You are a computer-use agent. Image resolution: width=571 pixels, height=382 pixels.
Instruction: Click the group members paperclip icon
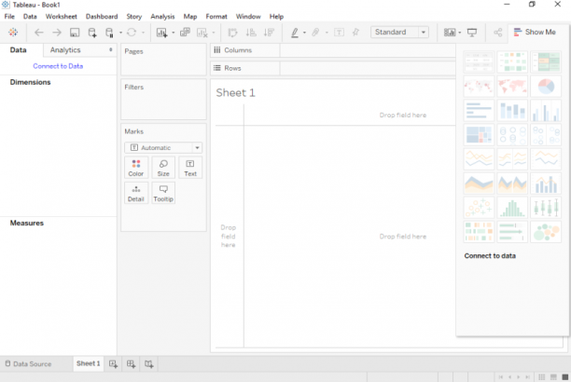coord(315,33)
